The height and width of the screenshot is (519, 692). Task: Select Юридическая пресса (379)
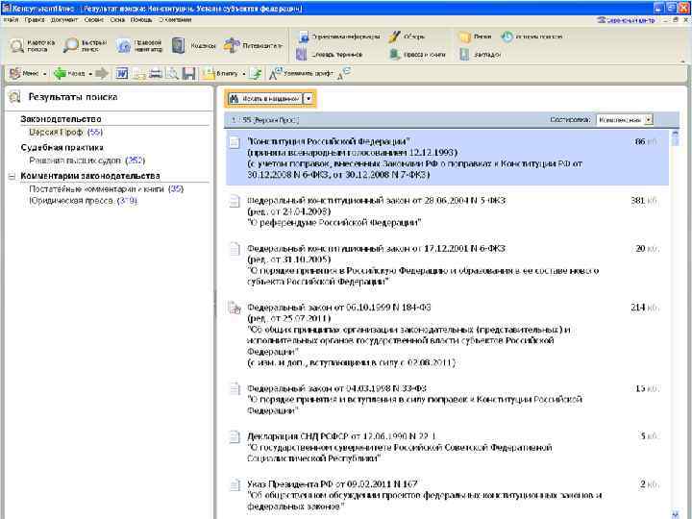tap(84, 201)
